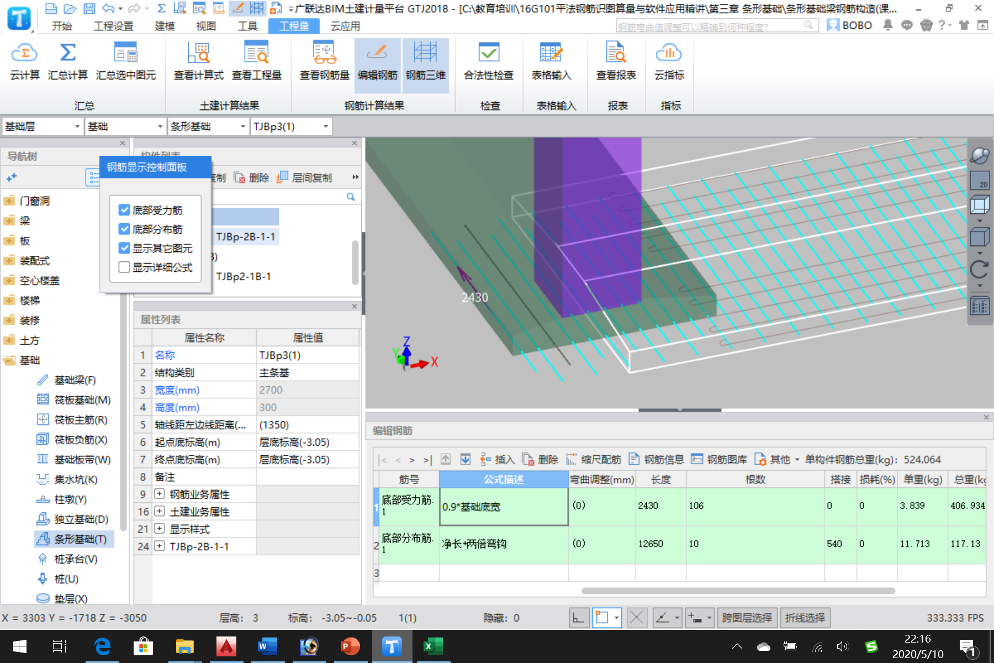Switch to 工程设置 ribbon tab
The height and width of the screenshot is (663, 994).
pyautogui.click(x=113, y=26)
